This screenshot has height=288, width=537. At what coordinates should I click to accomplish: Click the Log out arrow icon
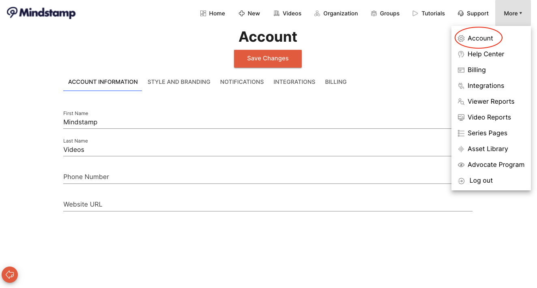point(461,180)
